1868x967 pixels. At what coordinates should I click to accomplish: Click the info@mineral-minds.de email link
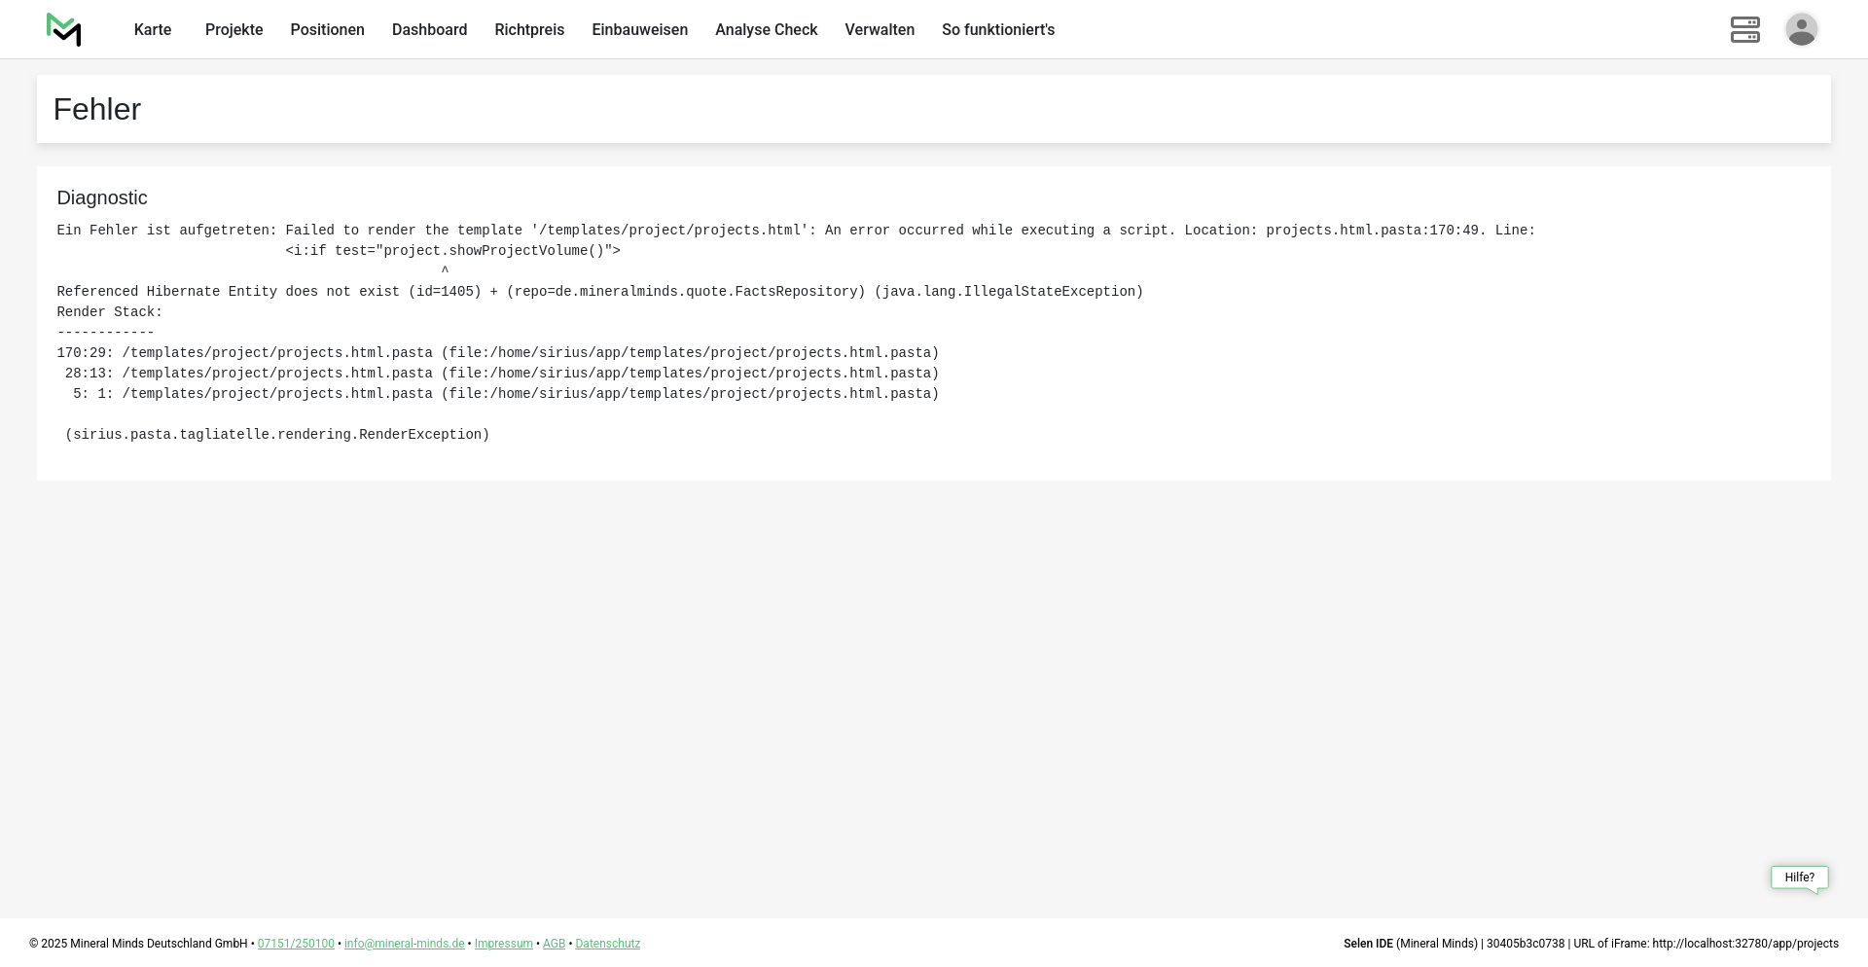tap(404, 944)
